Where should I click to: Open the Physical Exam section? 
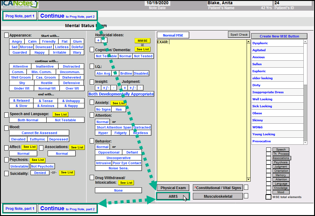[173, 188]
